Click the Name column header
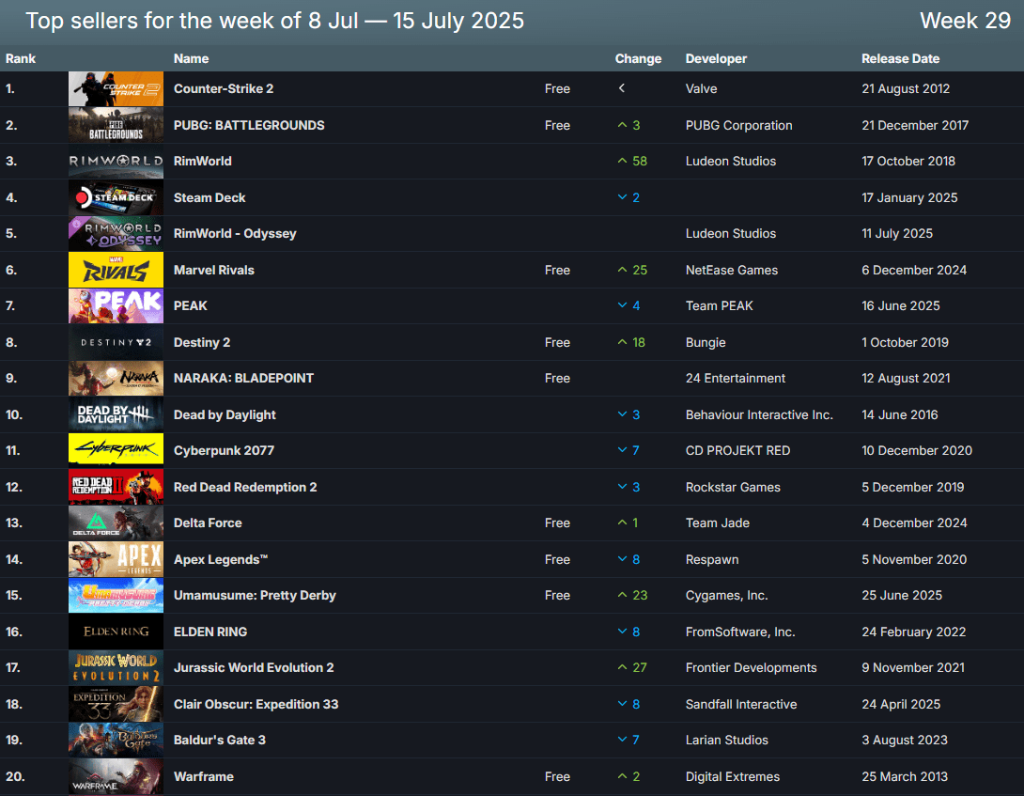Screen dimensions: 1024x796 [x=192, y=59]
